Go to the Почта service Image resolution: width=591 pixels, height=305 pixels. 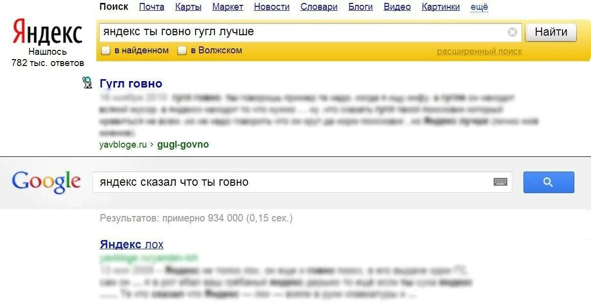point(152,7)
